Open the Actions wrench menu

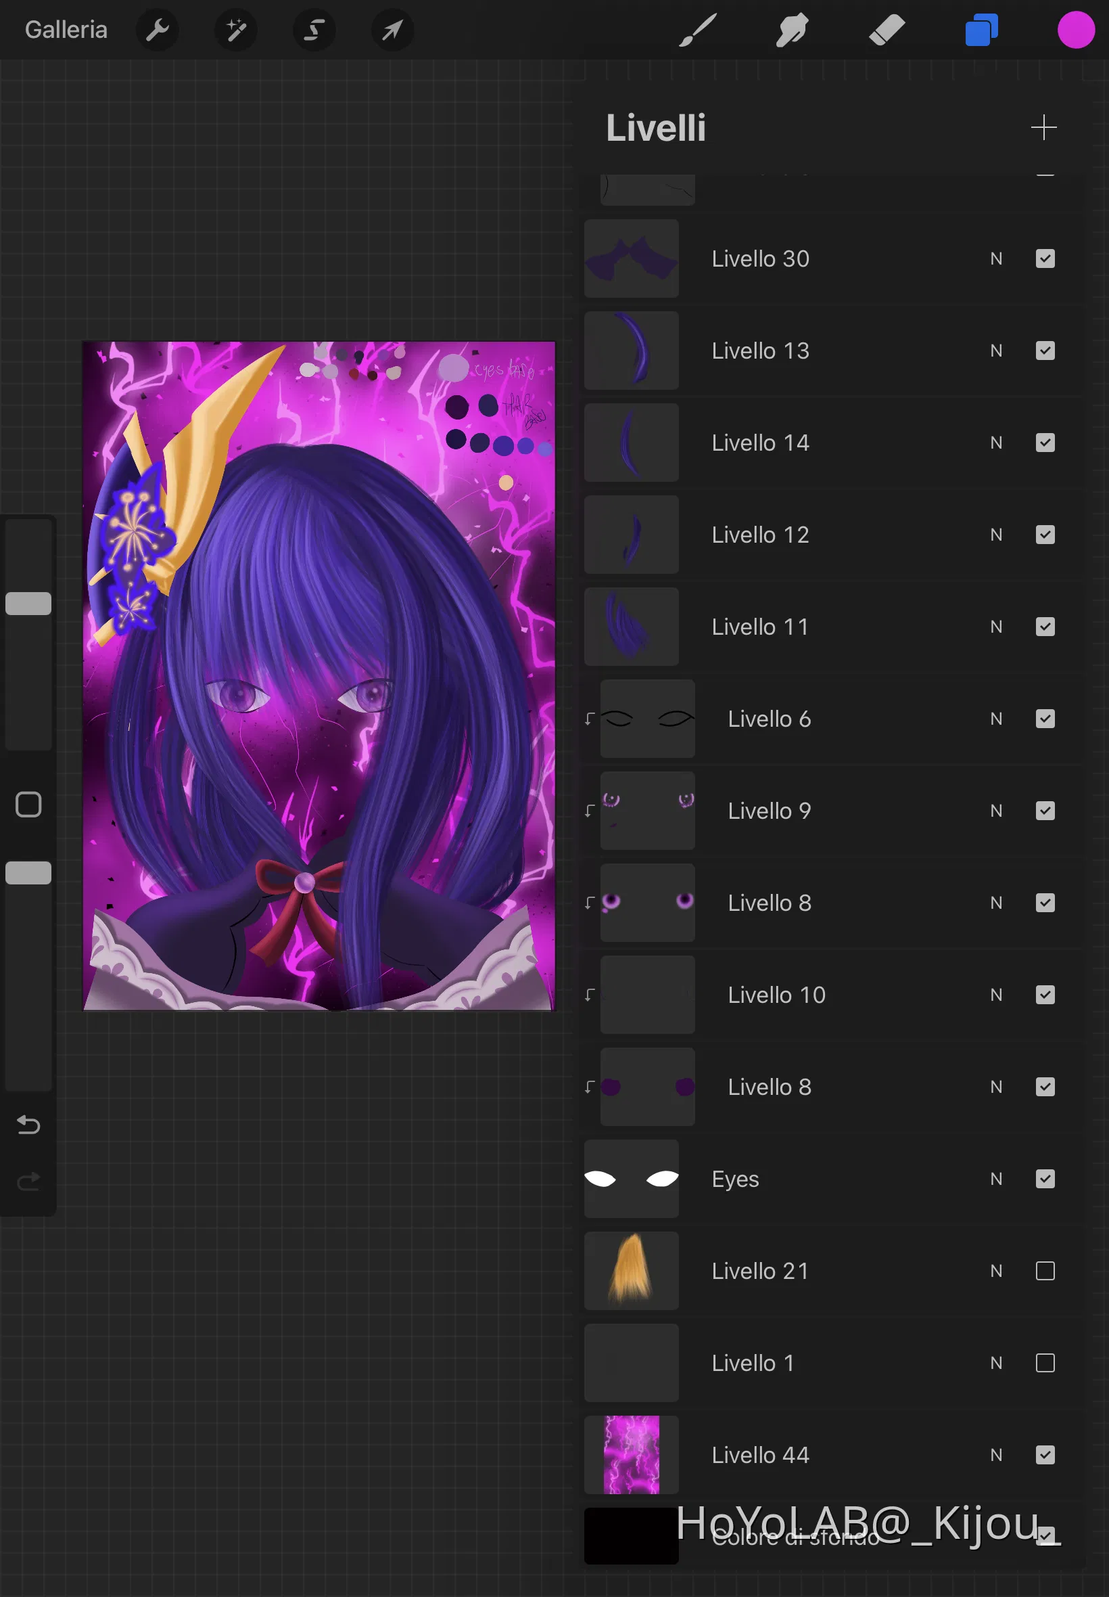click(157, 30)
